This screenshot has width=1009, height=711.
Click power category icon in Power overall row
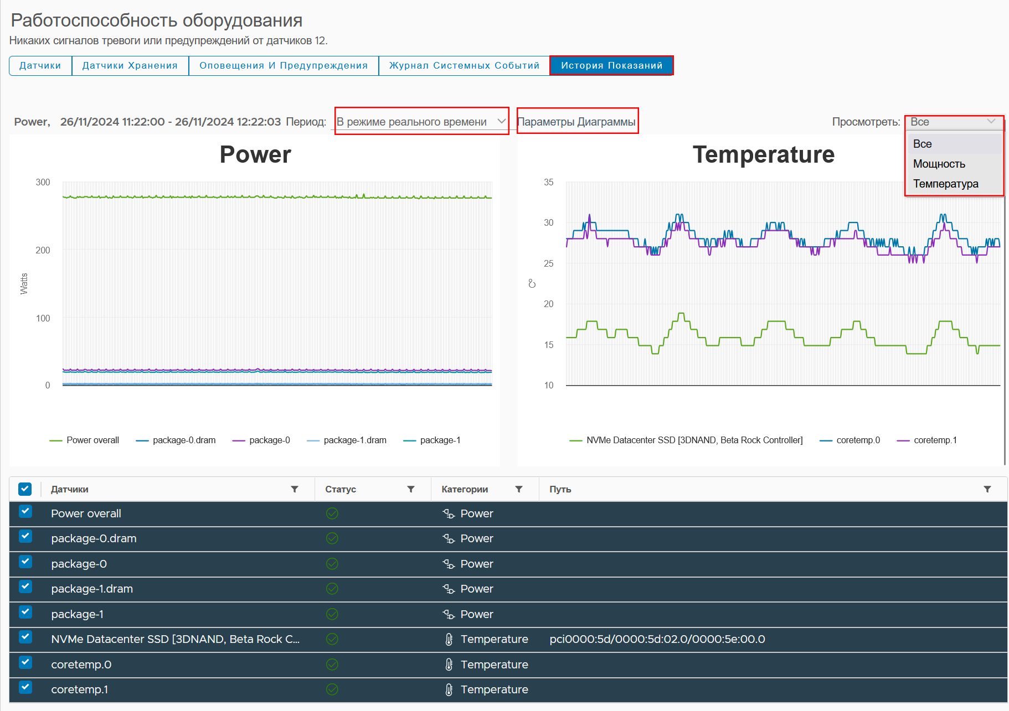(x=449, y=513)
